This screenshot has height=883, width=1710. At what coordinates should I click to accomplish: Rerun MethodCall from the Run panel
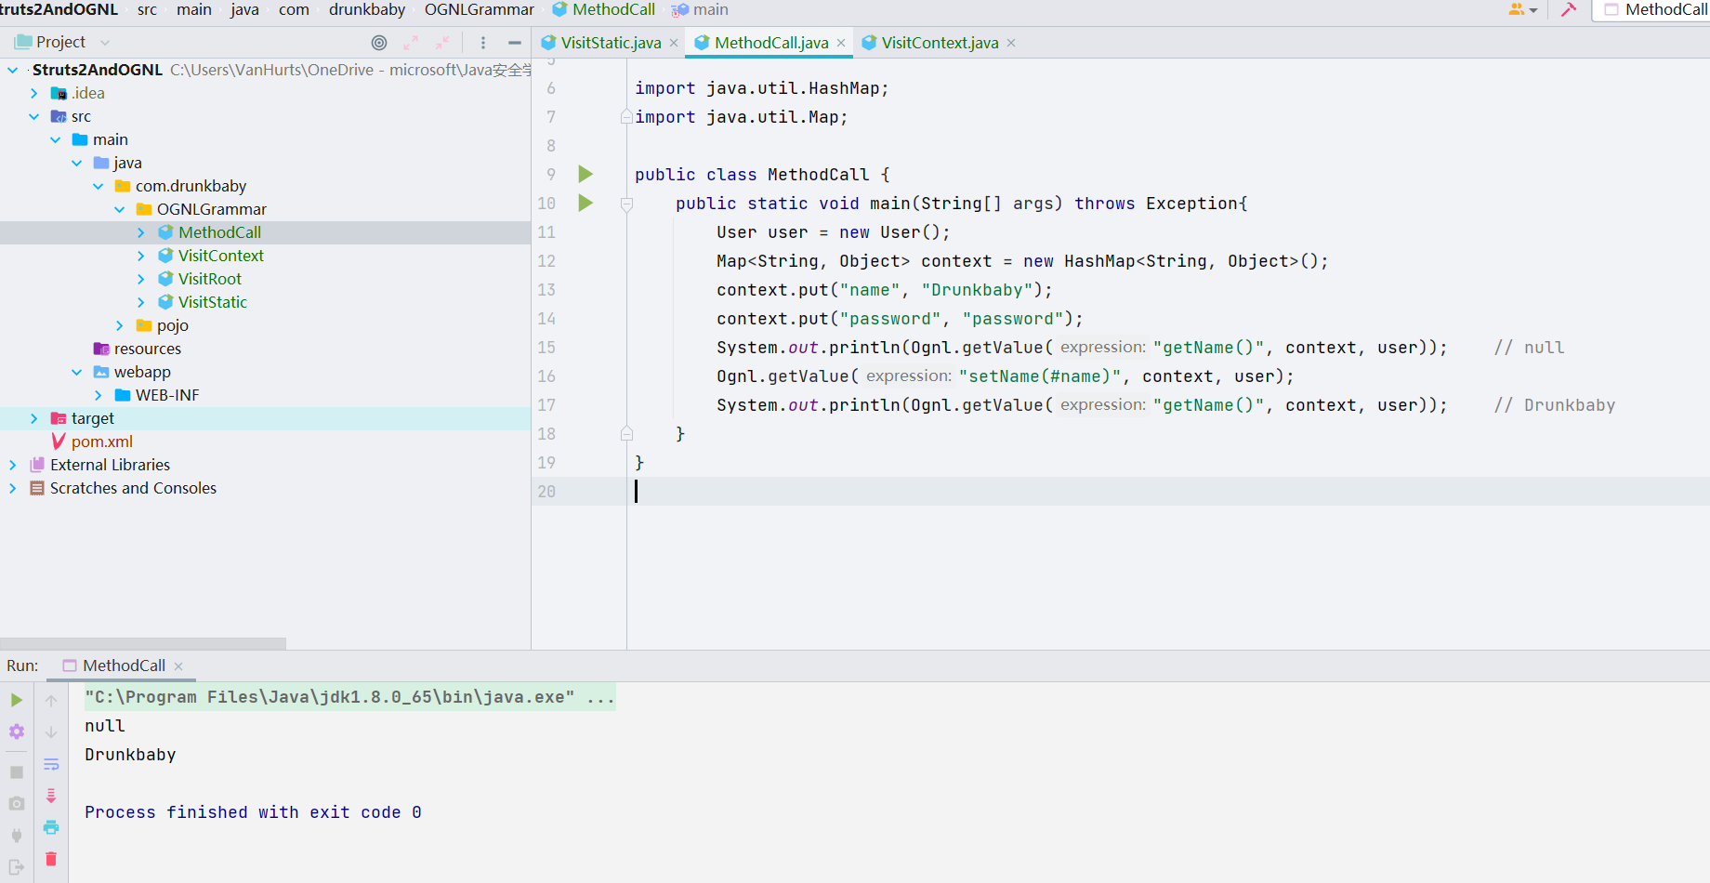pyautogui.click(x=16, y=700)
